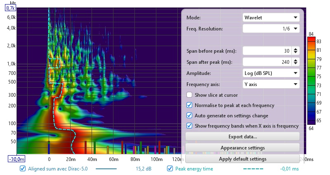330x175 pixels.
Task: Click the Peak energy time label
Action: (194, 169)
